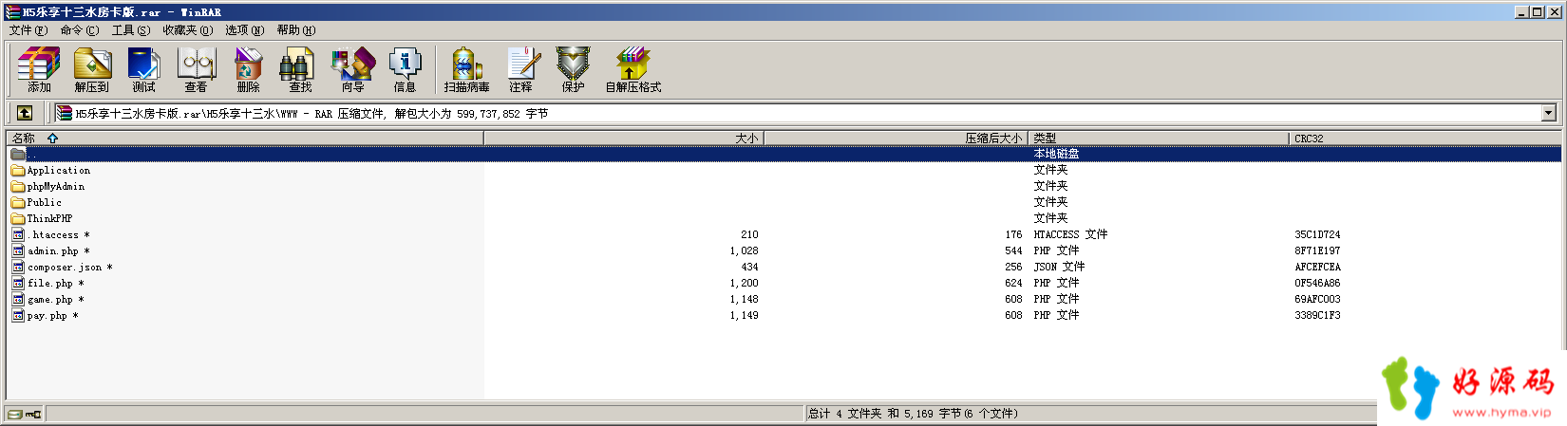This screenshot has width=1567, height=426.
Task: Open the Commands (命令) menu
Action: coord(80,30)
